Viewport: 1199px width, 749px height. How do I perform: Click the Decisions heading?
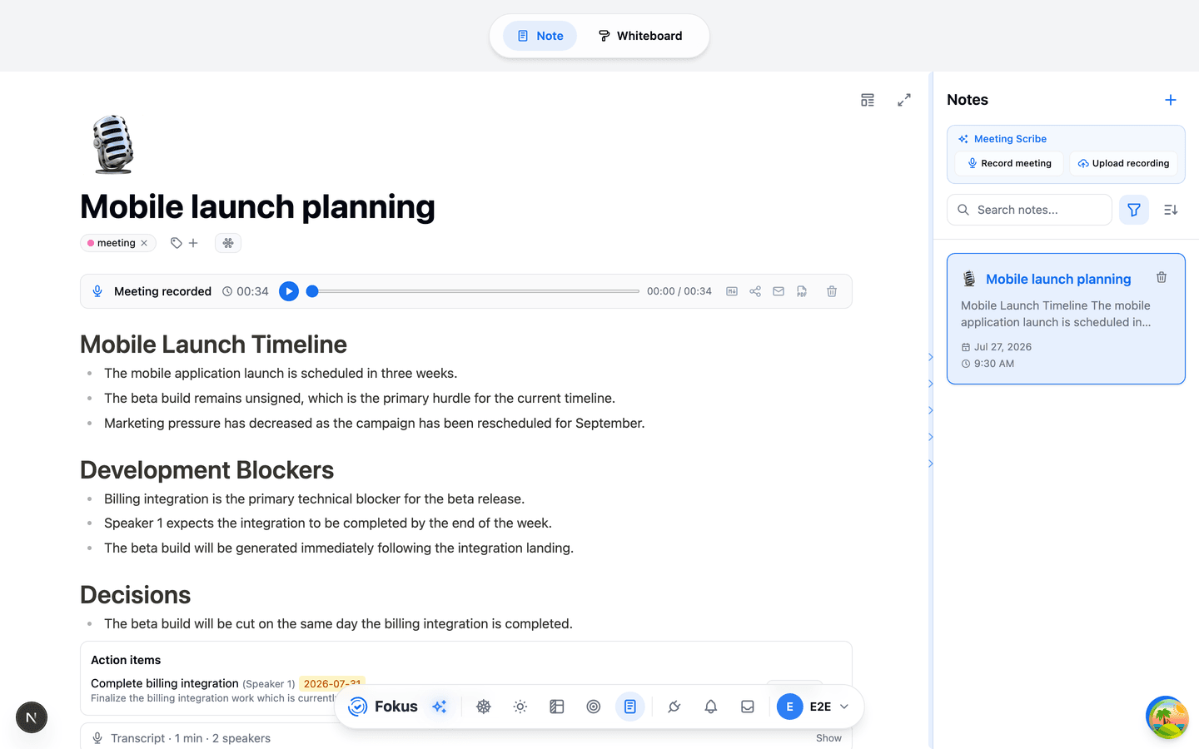point(135,595)
